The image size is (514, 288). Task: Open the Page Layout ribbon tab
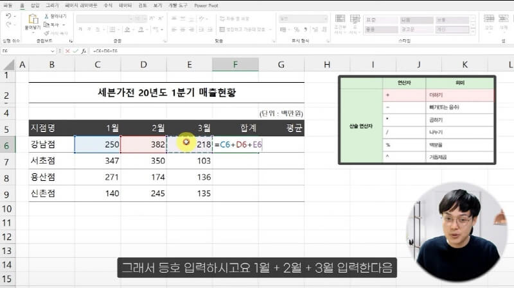81,6
